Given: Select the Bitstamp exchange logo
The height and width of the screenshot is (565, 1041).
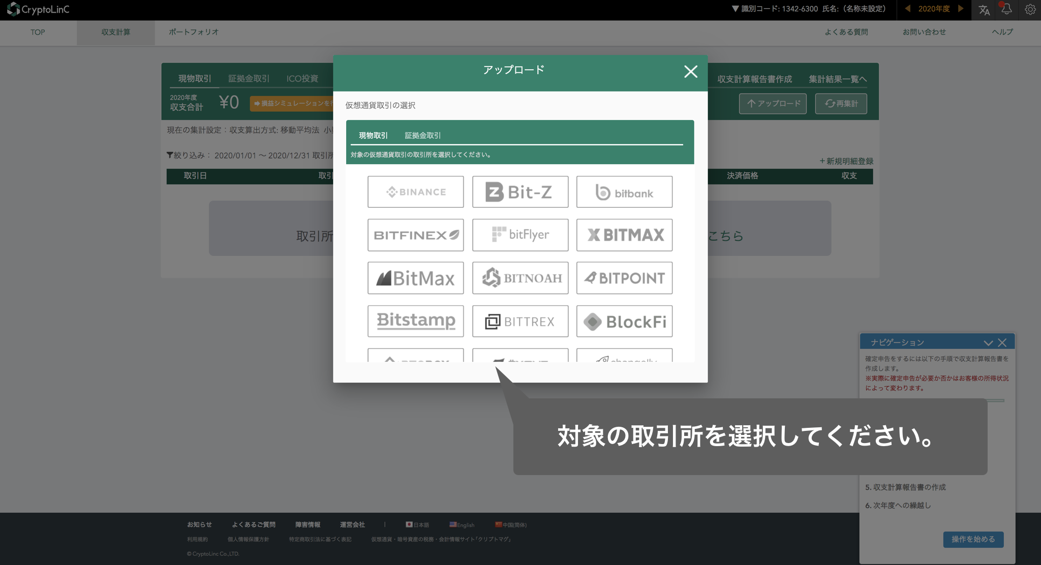Looking at the screenshot, I should coord(415,321).
